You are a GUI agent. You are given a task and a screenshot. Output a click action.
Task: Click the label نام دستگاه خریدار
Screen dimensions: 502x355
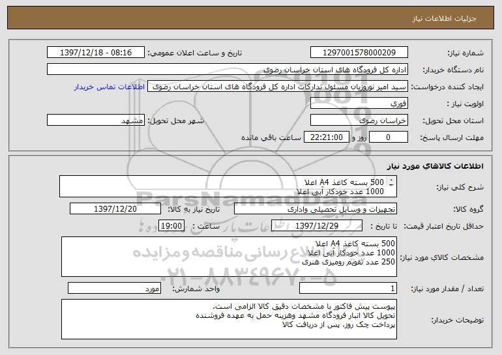tap(453, 70)
